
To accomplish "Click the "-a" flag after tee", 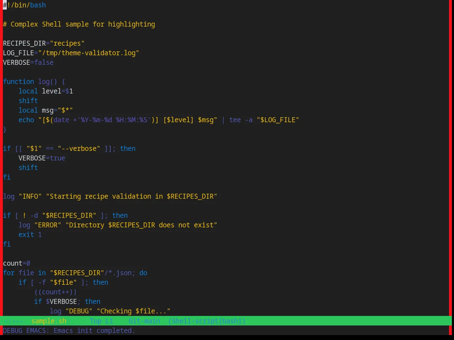I will click(x=249, y=120).
